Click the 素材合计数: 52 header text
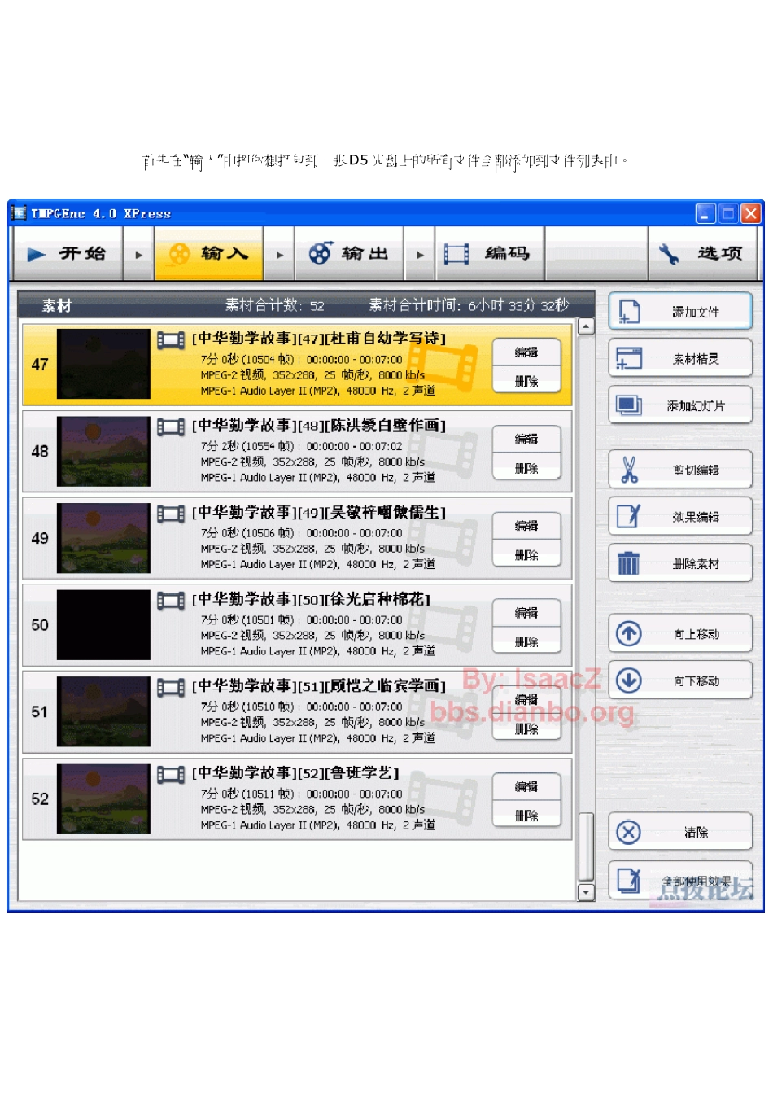 (x=274, y=305)
